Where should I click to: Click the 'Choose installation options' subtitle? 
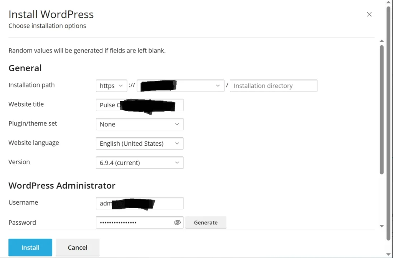(47, 26)
